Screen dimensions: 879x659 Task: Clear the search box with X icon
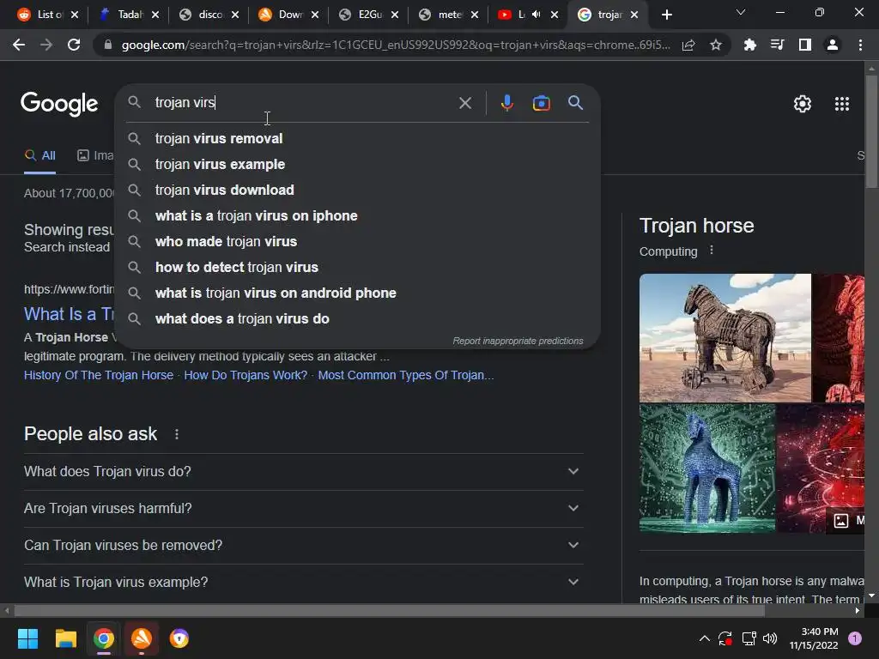pos(464,103)
